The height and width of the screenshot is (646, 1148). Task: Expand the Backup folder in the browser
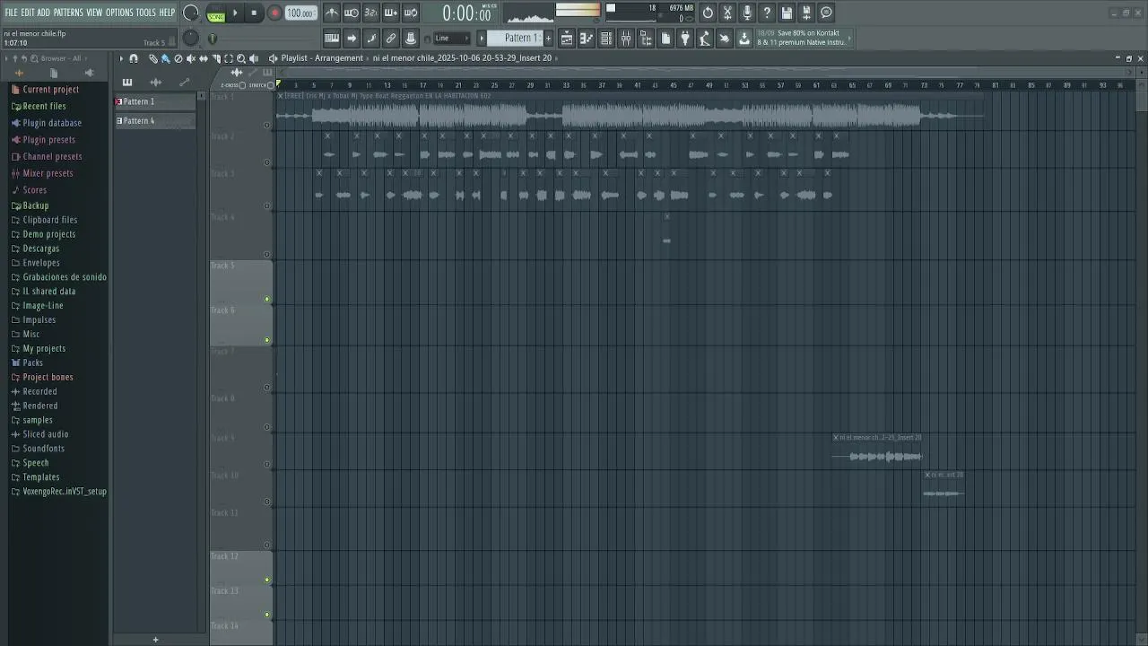(x=36, y=205)
